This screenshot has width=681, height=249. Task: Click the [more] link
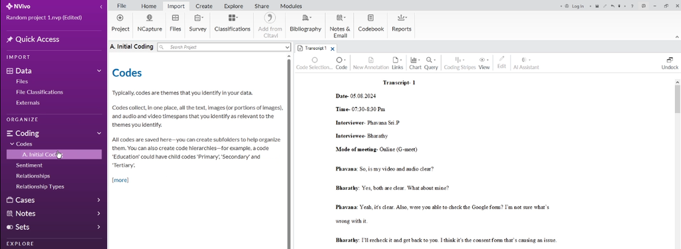120,179
